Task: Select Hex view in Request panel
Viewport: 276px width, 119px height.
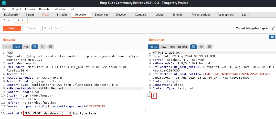Action: (x=26, y=47)
